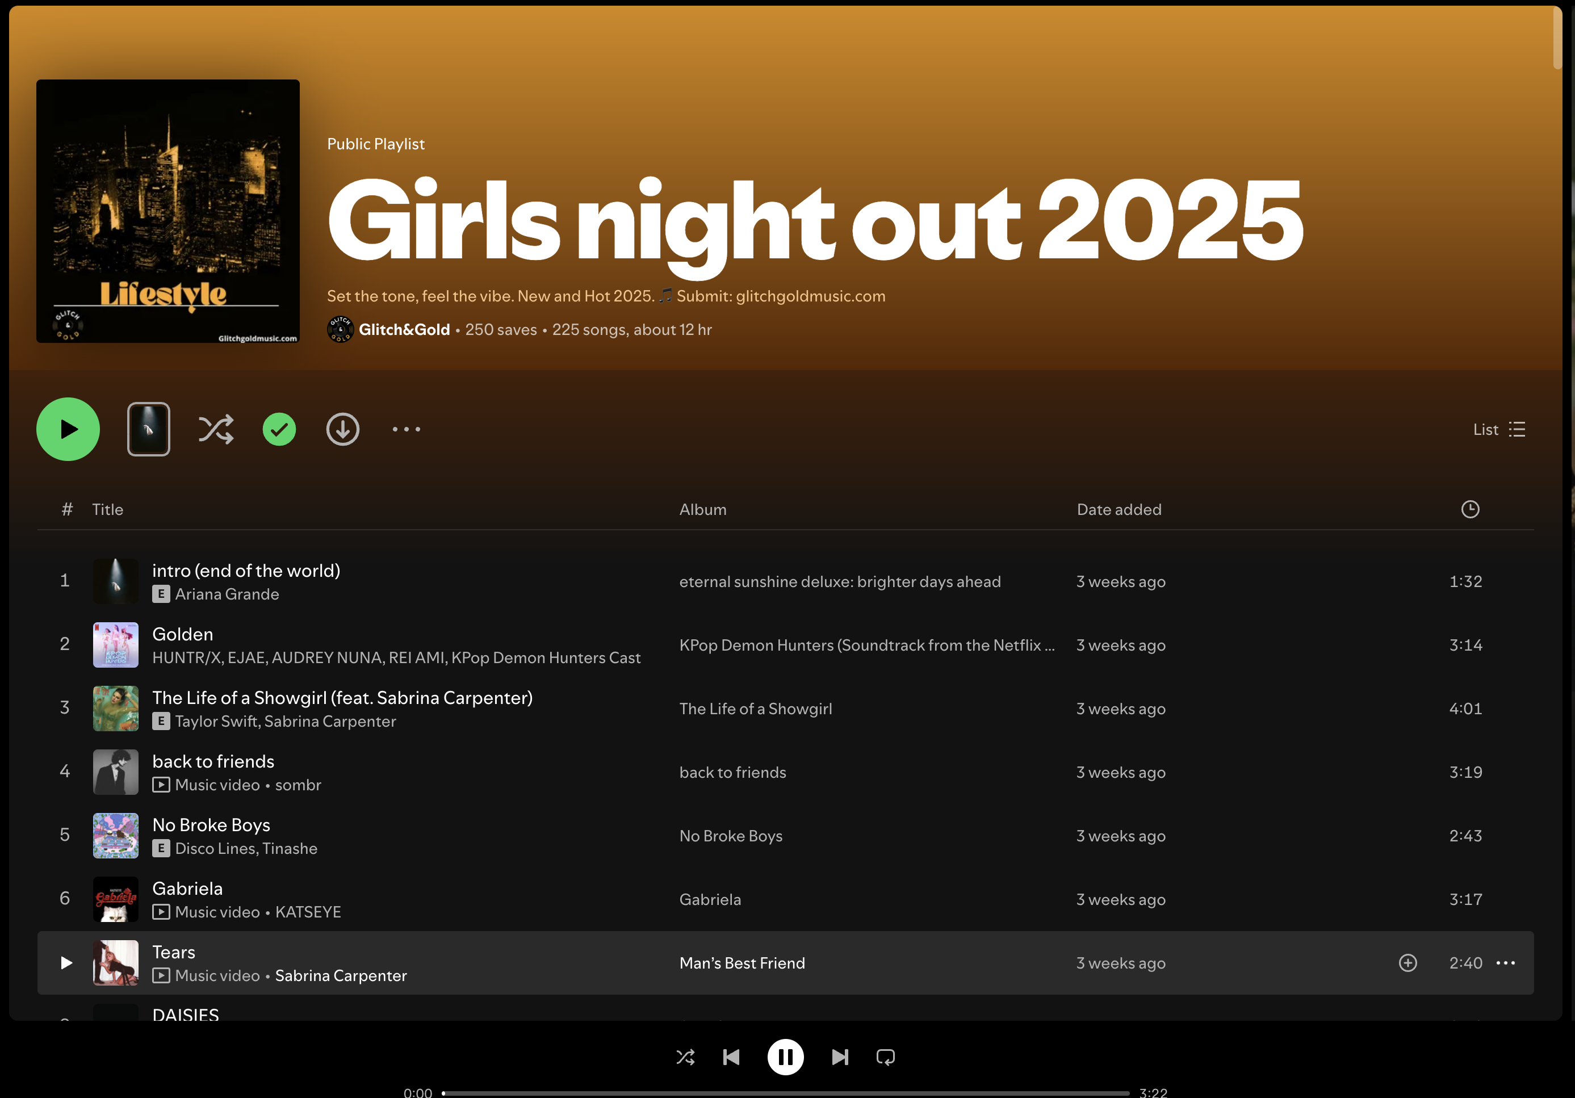Click the duration clock column header

pos(1469,510)
